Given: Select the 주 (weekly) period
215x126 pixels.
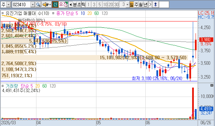Looking at the screenshot, I should (136, 4).
